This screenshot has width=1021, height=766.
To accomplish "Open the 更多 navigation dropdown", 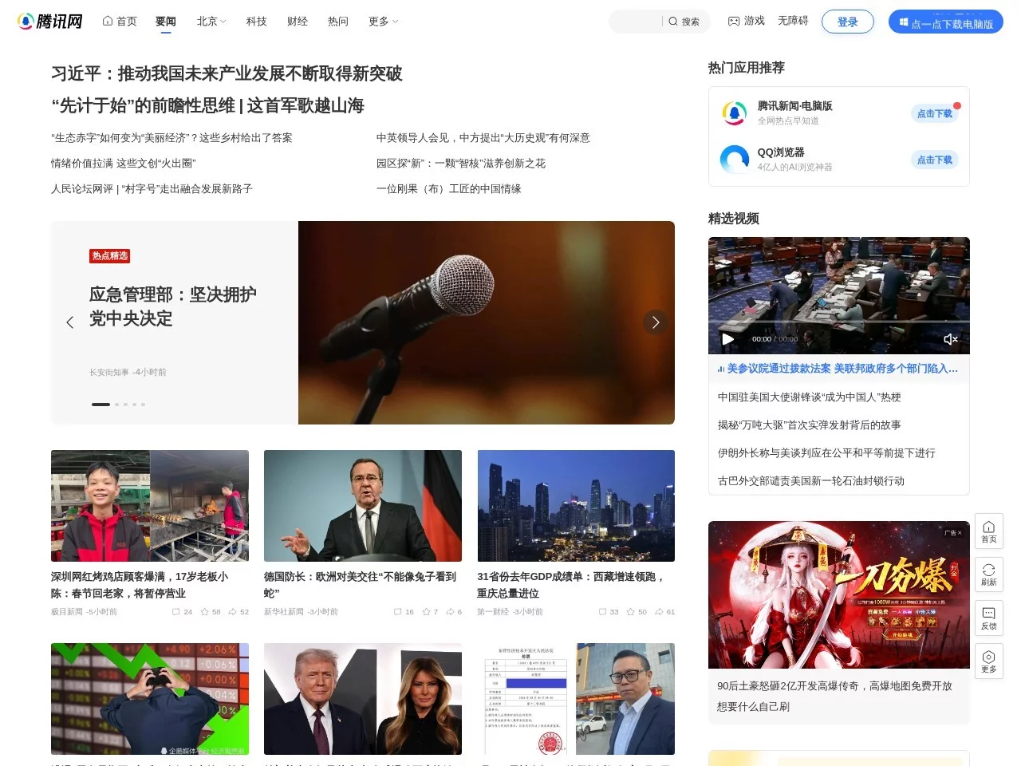I will (x=382, y=22).
